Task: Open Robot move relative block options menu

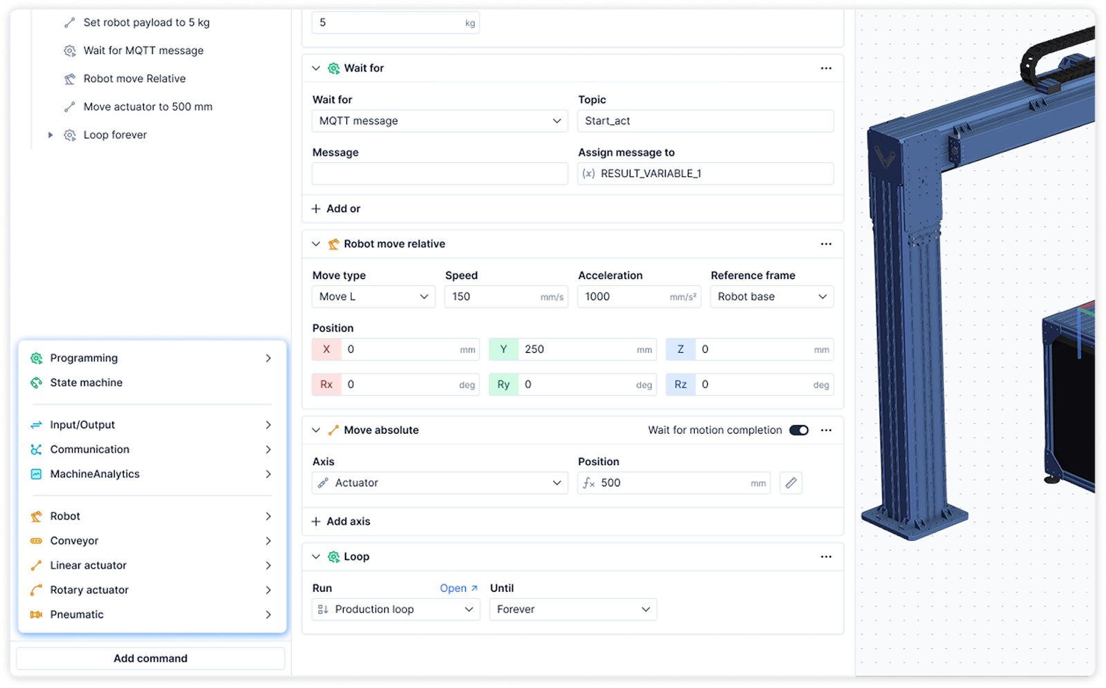Action: click(826, 244)
